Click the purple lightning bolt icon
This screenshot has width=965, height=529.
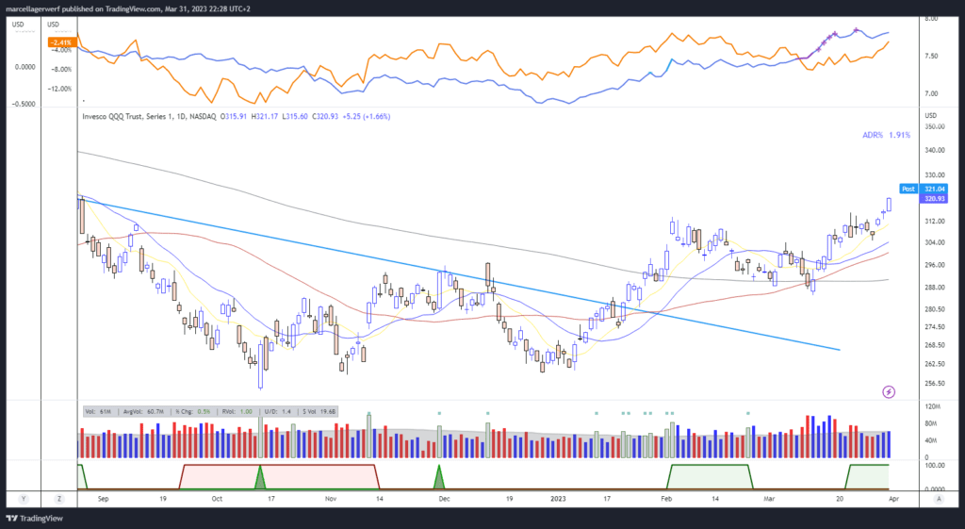click(x=889, y=391)
